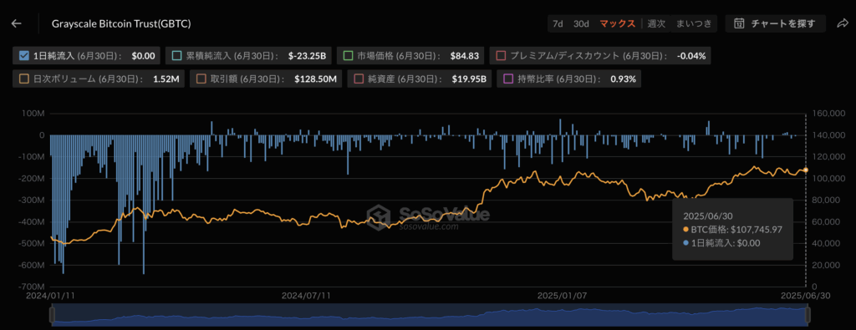Click the $19.95B net assets value
Viewport: 856px width, 330px height.
tap(470, 79)
